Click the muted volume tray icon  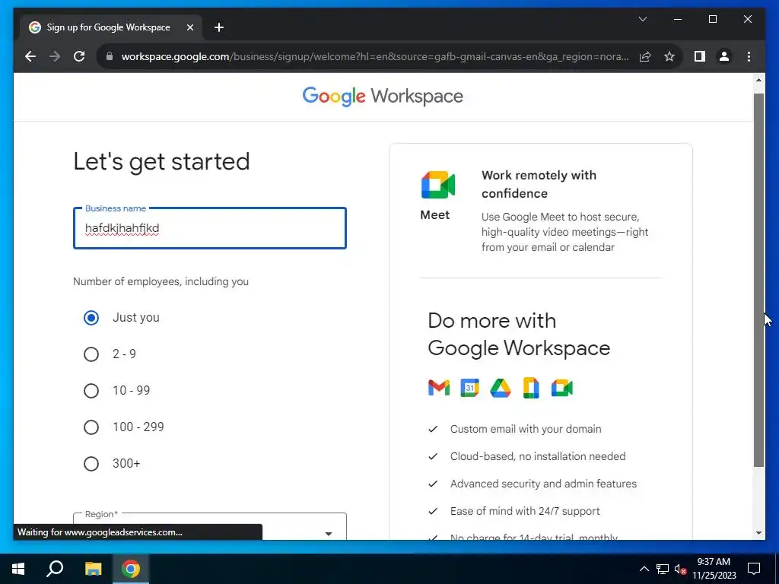click(680, 569)
